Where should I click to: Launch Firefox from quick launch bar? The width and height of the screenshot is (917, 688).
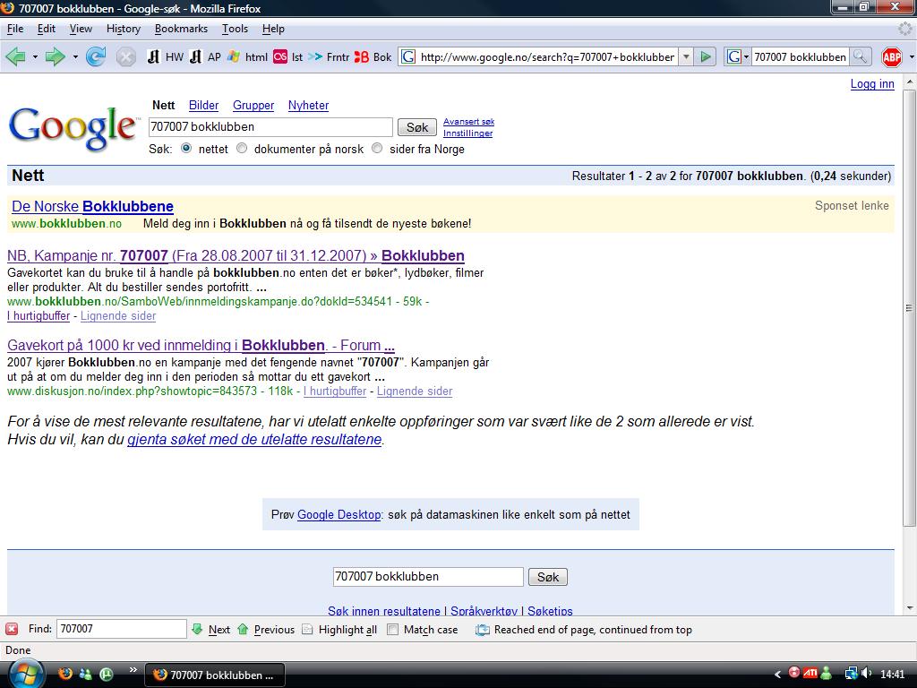point(65,674)
